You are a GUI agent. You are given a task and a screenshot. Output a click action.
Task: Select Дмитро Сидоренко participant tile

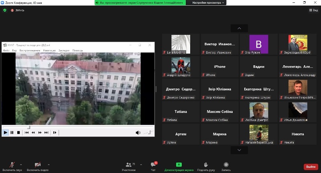(181, 89)
